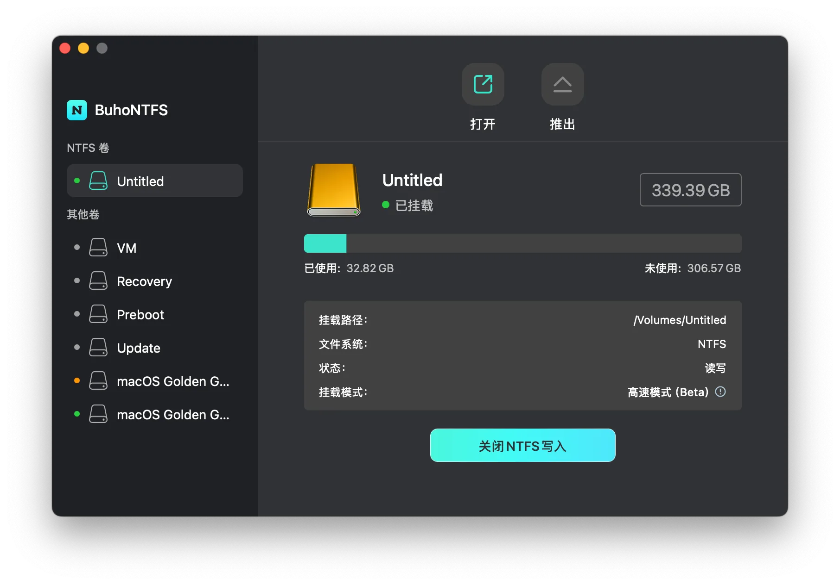Click the 挂载模式 label
This screenshot has height=585, width=840.
pyautogui.click(x=343, y=392)
